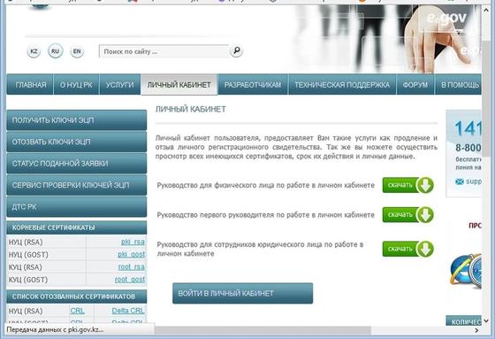Click the horizontal scrollbar at the bottom

[262, 330]
